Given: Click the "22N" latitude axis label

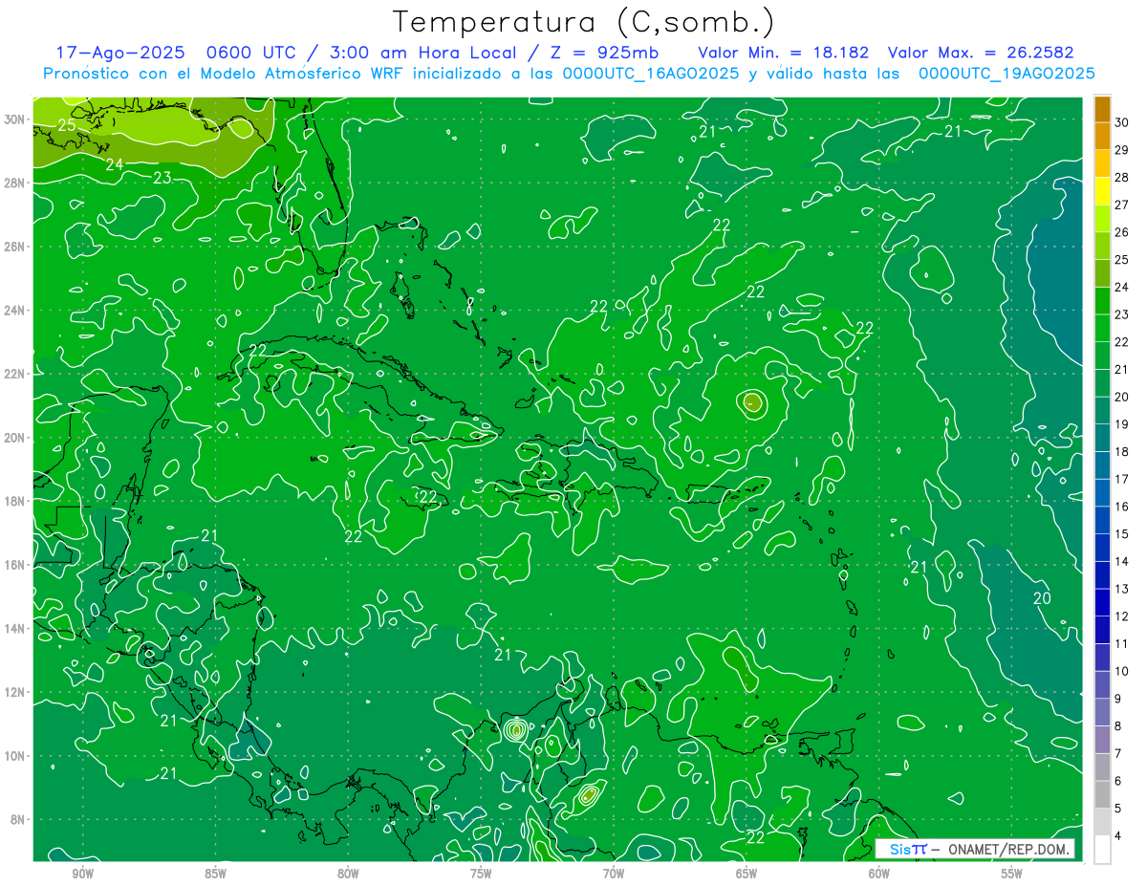Looking at the screenshot, I should click(14, 374).
